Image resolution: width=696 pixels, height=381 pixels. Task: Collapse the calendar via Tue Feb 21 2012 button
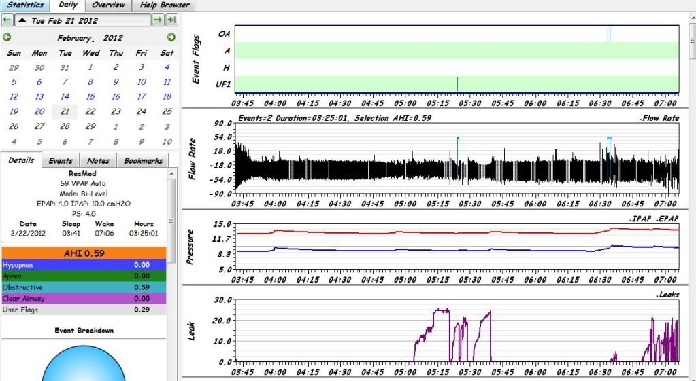click(83, 20)
